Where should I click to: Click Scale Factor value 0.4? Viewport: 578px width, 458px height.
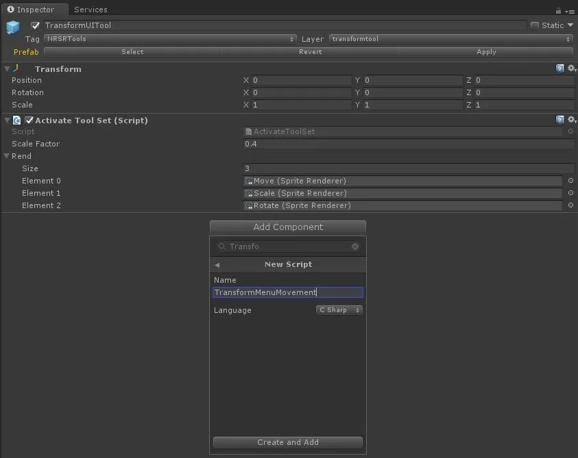click(409, 144)
